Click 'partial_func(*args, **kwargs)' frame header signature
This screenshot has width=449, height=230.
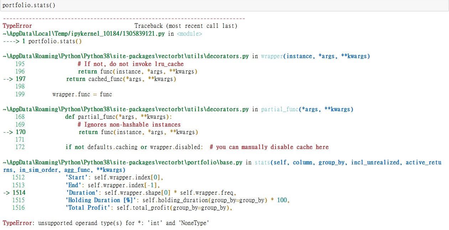click(307, 109)
